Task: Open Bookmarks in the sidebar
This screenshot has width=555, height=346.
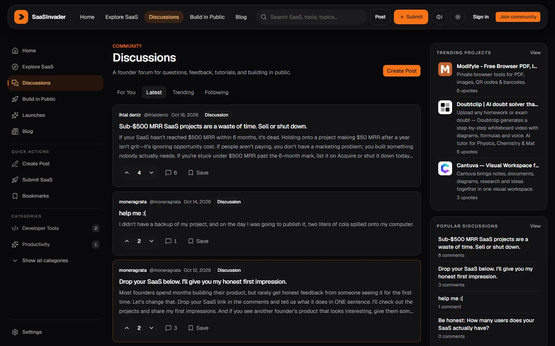Action: [x=55, y=196]
